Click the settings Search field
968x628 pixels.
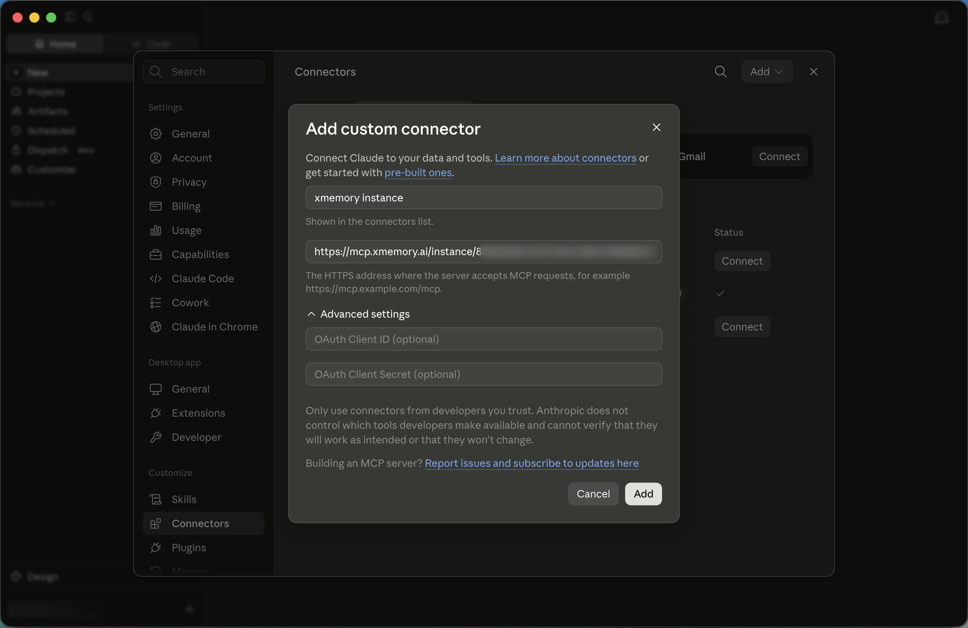(203, 72)
